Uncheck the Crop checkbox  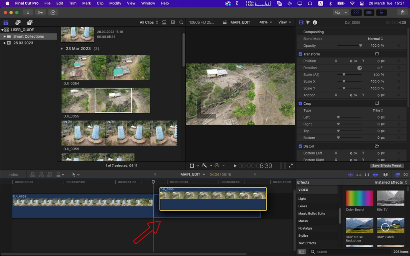300,104
